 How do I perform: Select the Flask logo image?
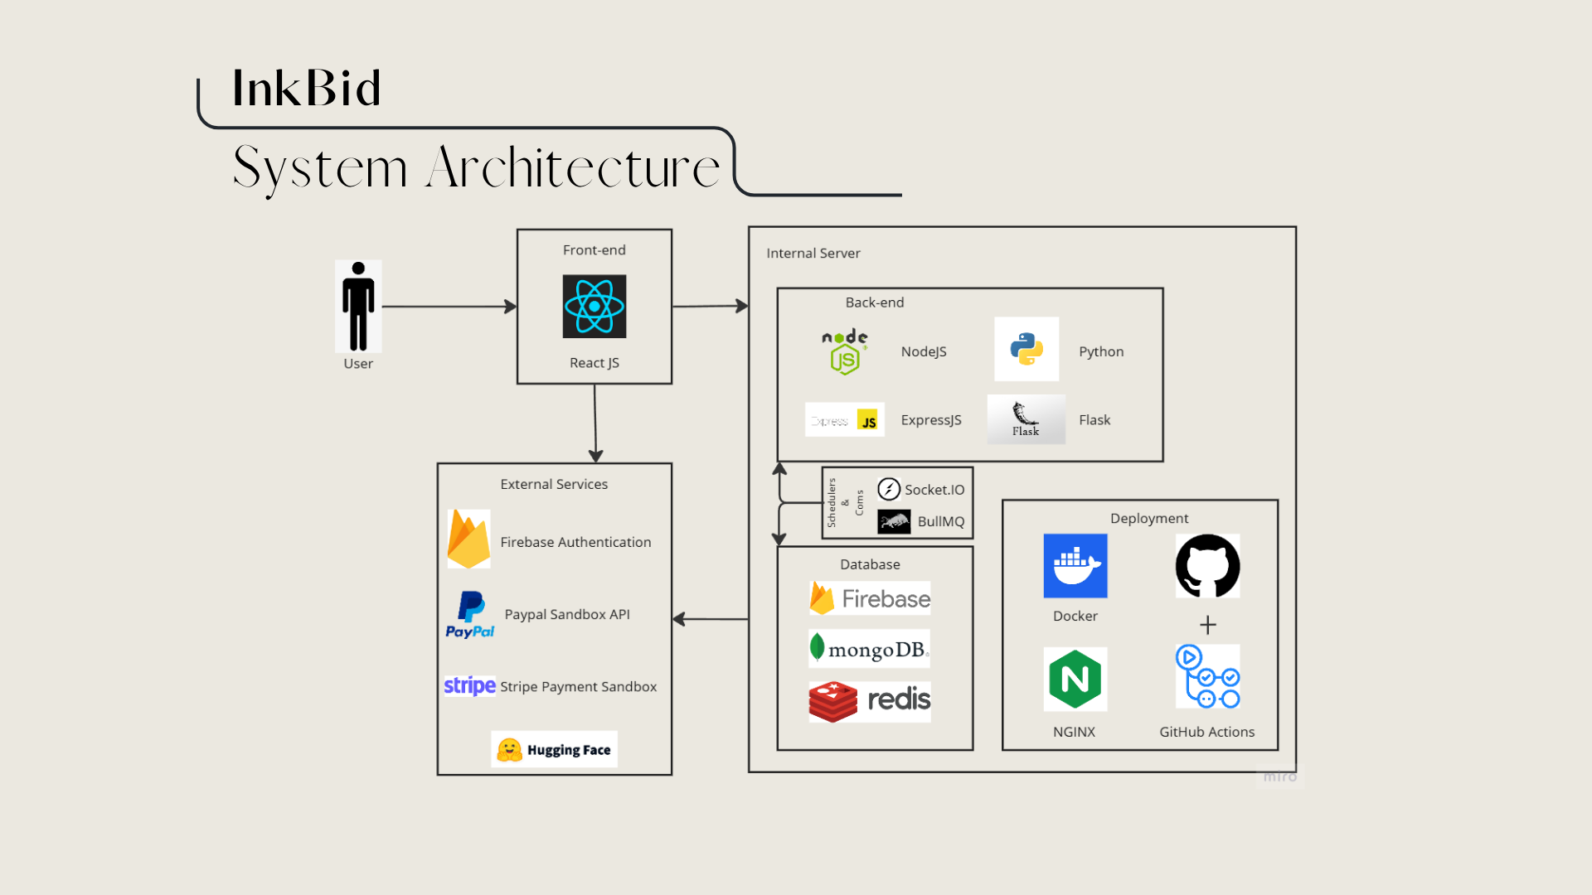click(1026, 419)
